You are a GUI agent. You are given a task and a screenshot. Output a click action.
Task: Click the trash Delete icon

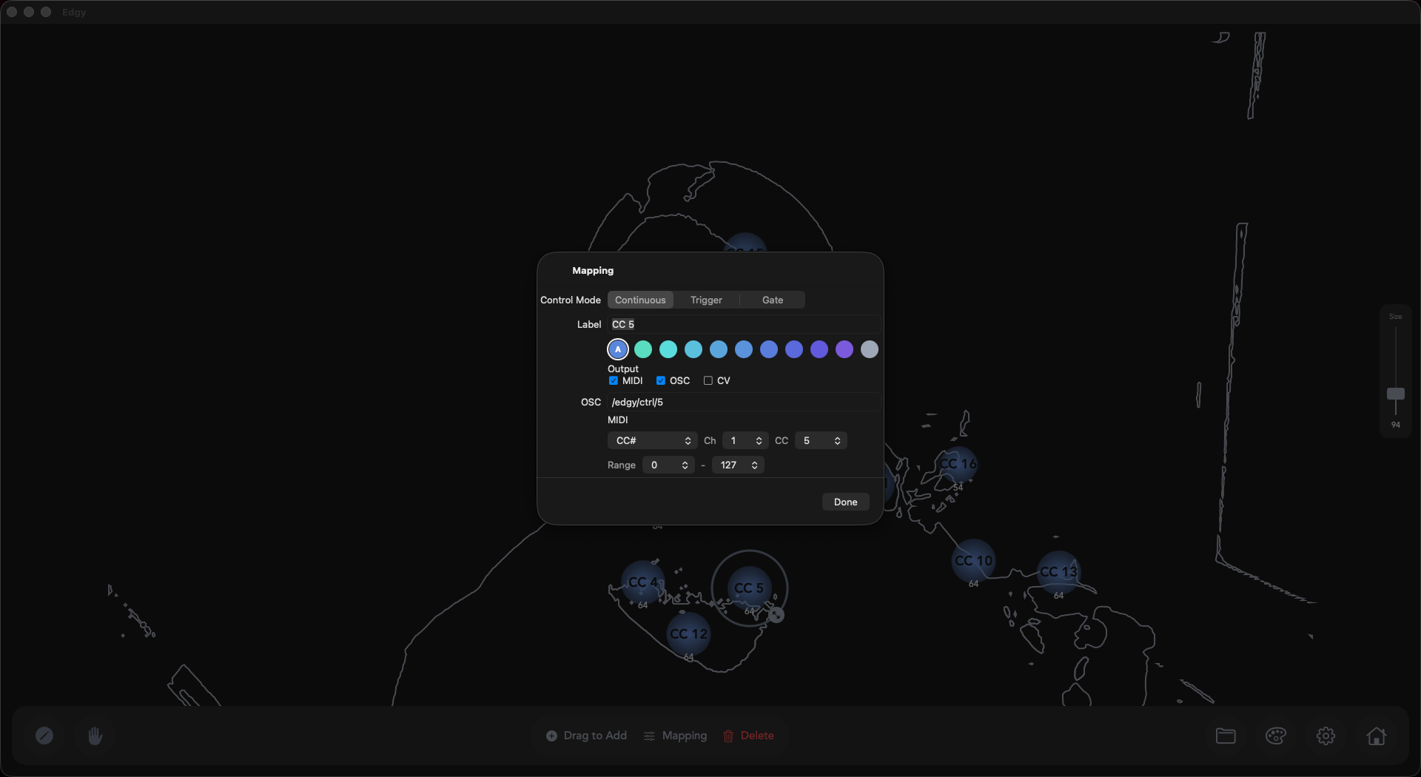tap(728, 736)
